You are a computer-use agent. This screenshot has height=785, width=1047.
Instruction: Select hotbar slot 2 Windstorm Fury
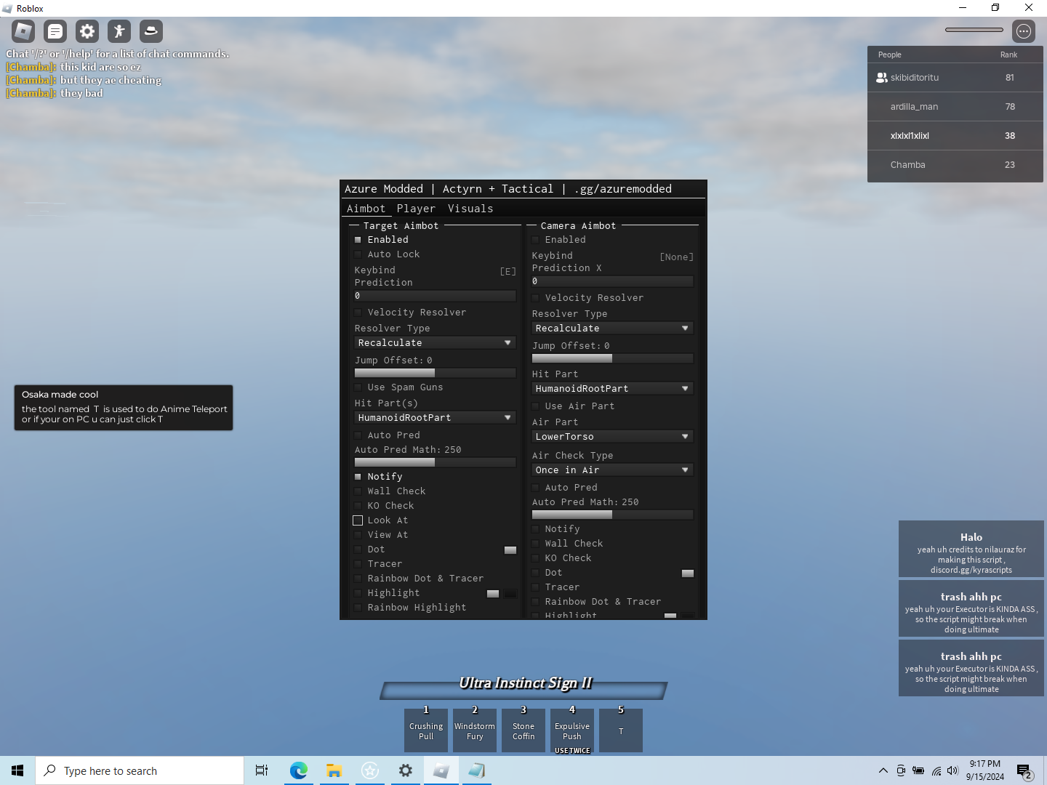[475, 730]
